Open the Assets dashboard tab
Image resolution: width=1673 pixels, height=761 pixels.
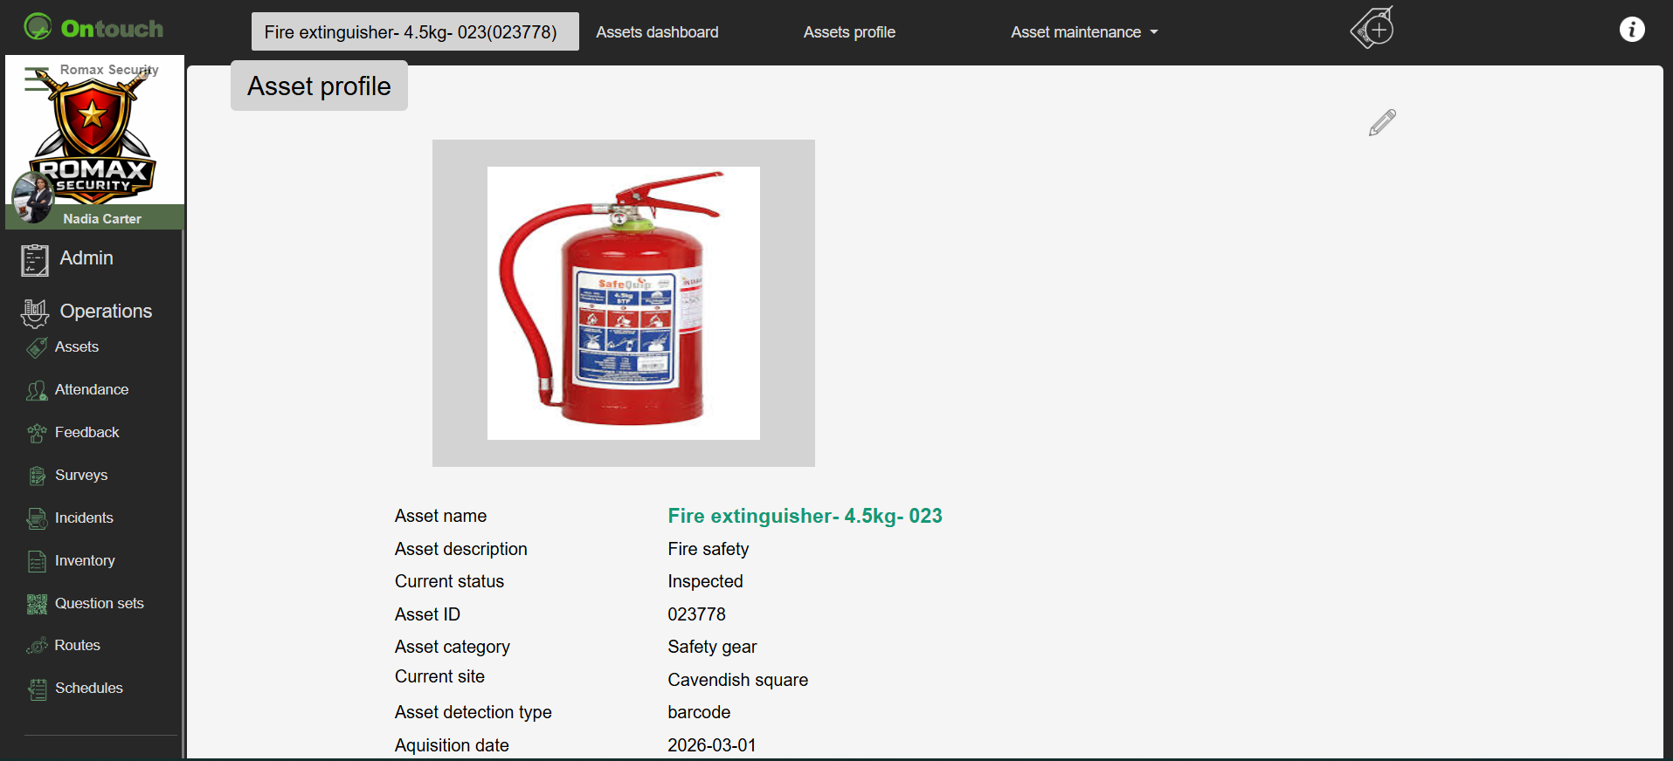658,32
